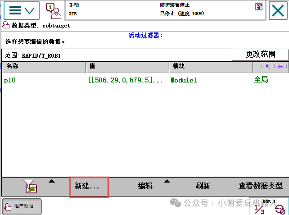Image resolution: width=289 pixels, height=215 pixels.
Task: Sort by the 名称 column header
Action: 44,67
